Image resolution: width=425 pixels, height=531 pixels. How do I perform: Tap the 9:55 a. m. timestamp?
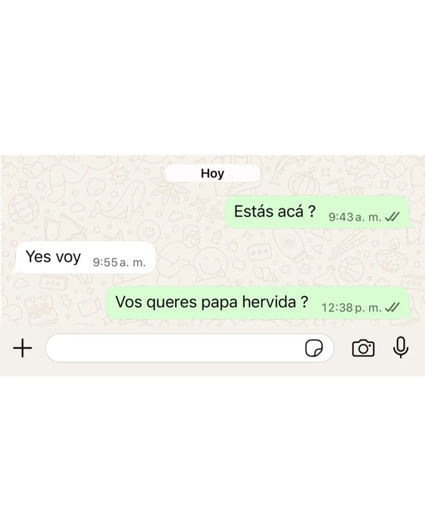[x=119, y=262]
